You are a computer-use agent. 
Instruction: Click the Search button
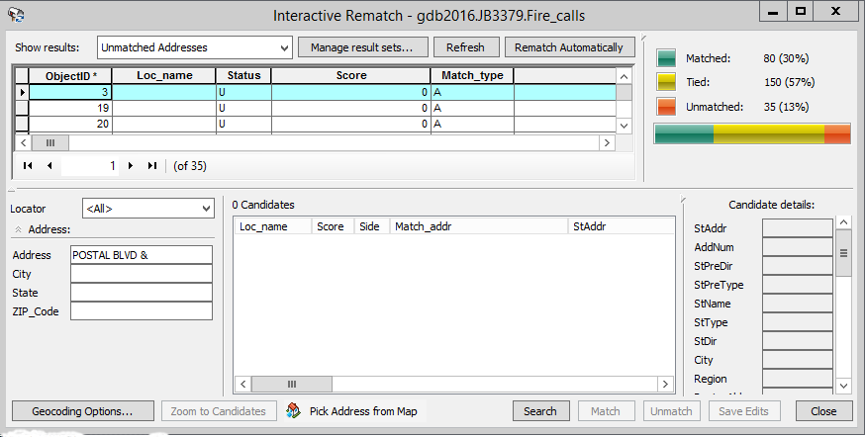tap(540, 411)
